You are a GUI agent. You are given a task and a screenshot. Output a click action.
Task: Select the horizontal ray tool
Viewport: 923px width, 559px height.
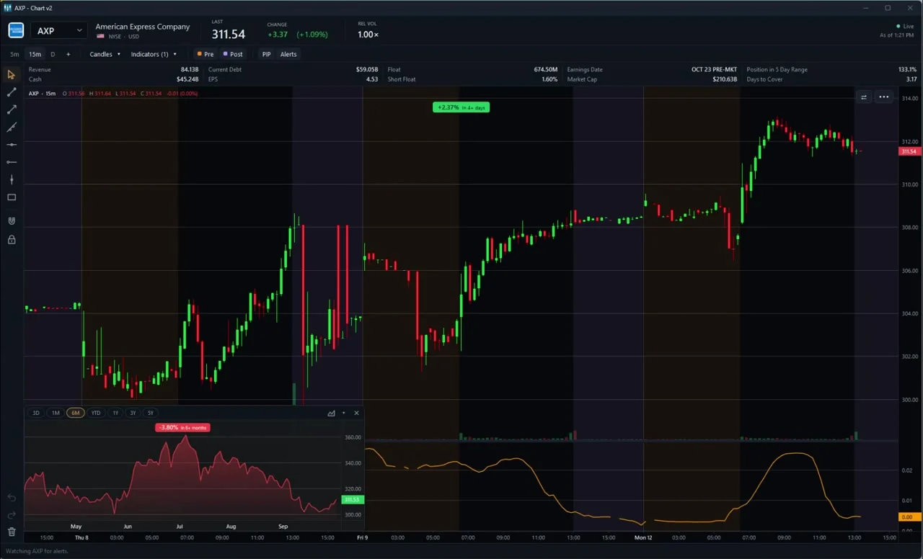coord(12,162)
